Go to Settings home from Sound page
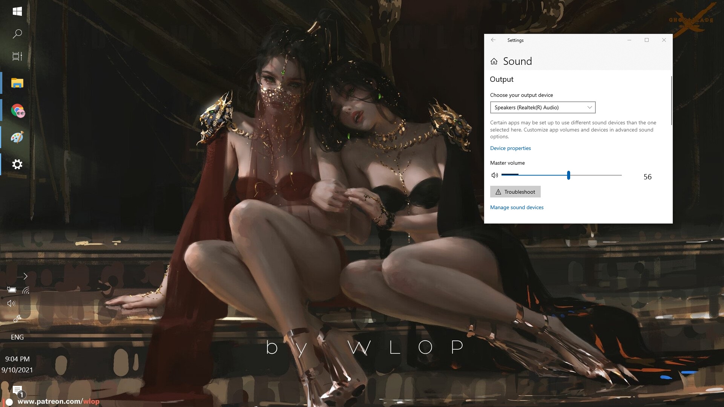Viewport: 724px width, 407px height. pos(494,61)
